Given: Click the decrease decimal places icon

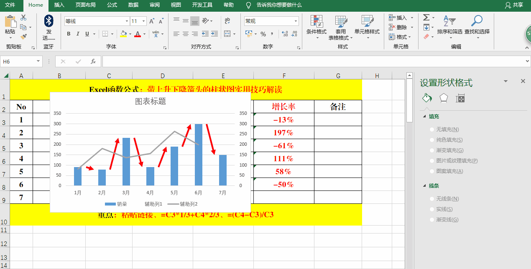Looking at the screenshot, I should click(294, 34).
